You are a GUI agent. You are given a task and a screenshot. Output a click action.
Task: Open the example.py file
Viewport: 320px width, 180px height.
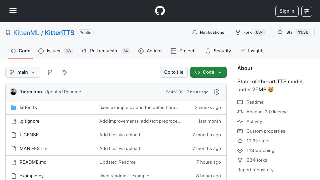32,176
